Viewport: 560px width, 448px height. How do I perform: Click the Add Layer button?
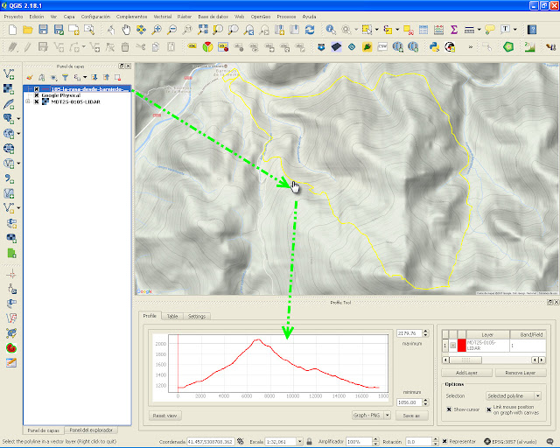point(466,373)
